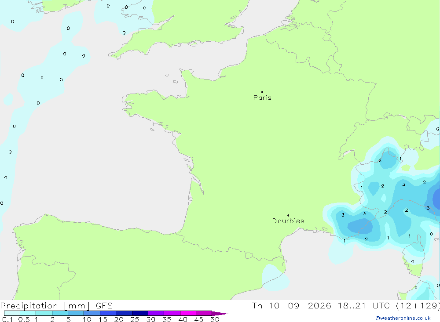The width and height of the screenshot is (440, 322).
Task: Click the 0.1 mm lightest legend swatch
Action: [12, 313]
